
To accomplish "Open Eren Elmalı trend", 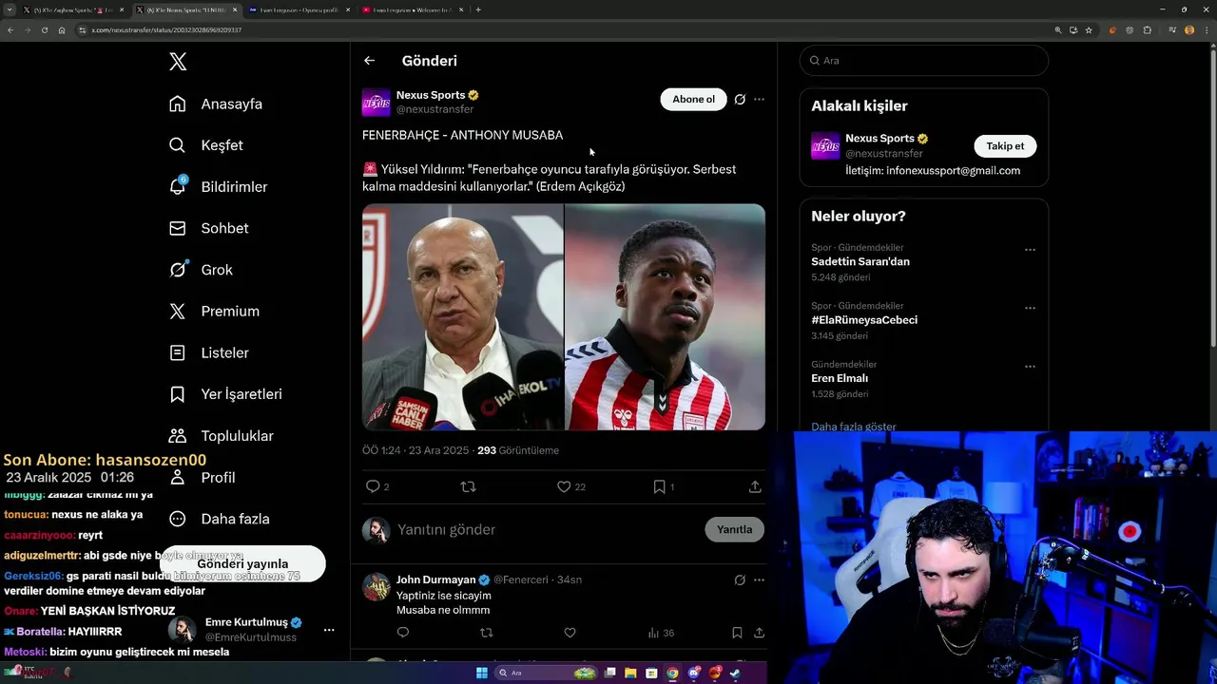I will click(840, 378).
